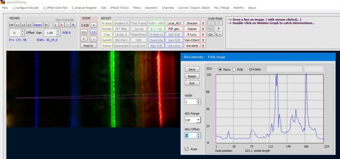Image resolution: width=340 pixels, height=159 pixels.
Task: Open the MathPix menu
Action: coord(238,8)
